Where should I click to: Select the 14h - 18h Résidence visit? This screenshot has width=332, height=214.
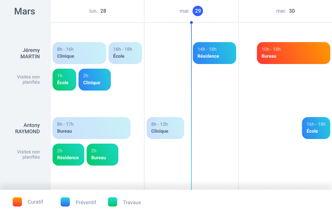point(214,53)
